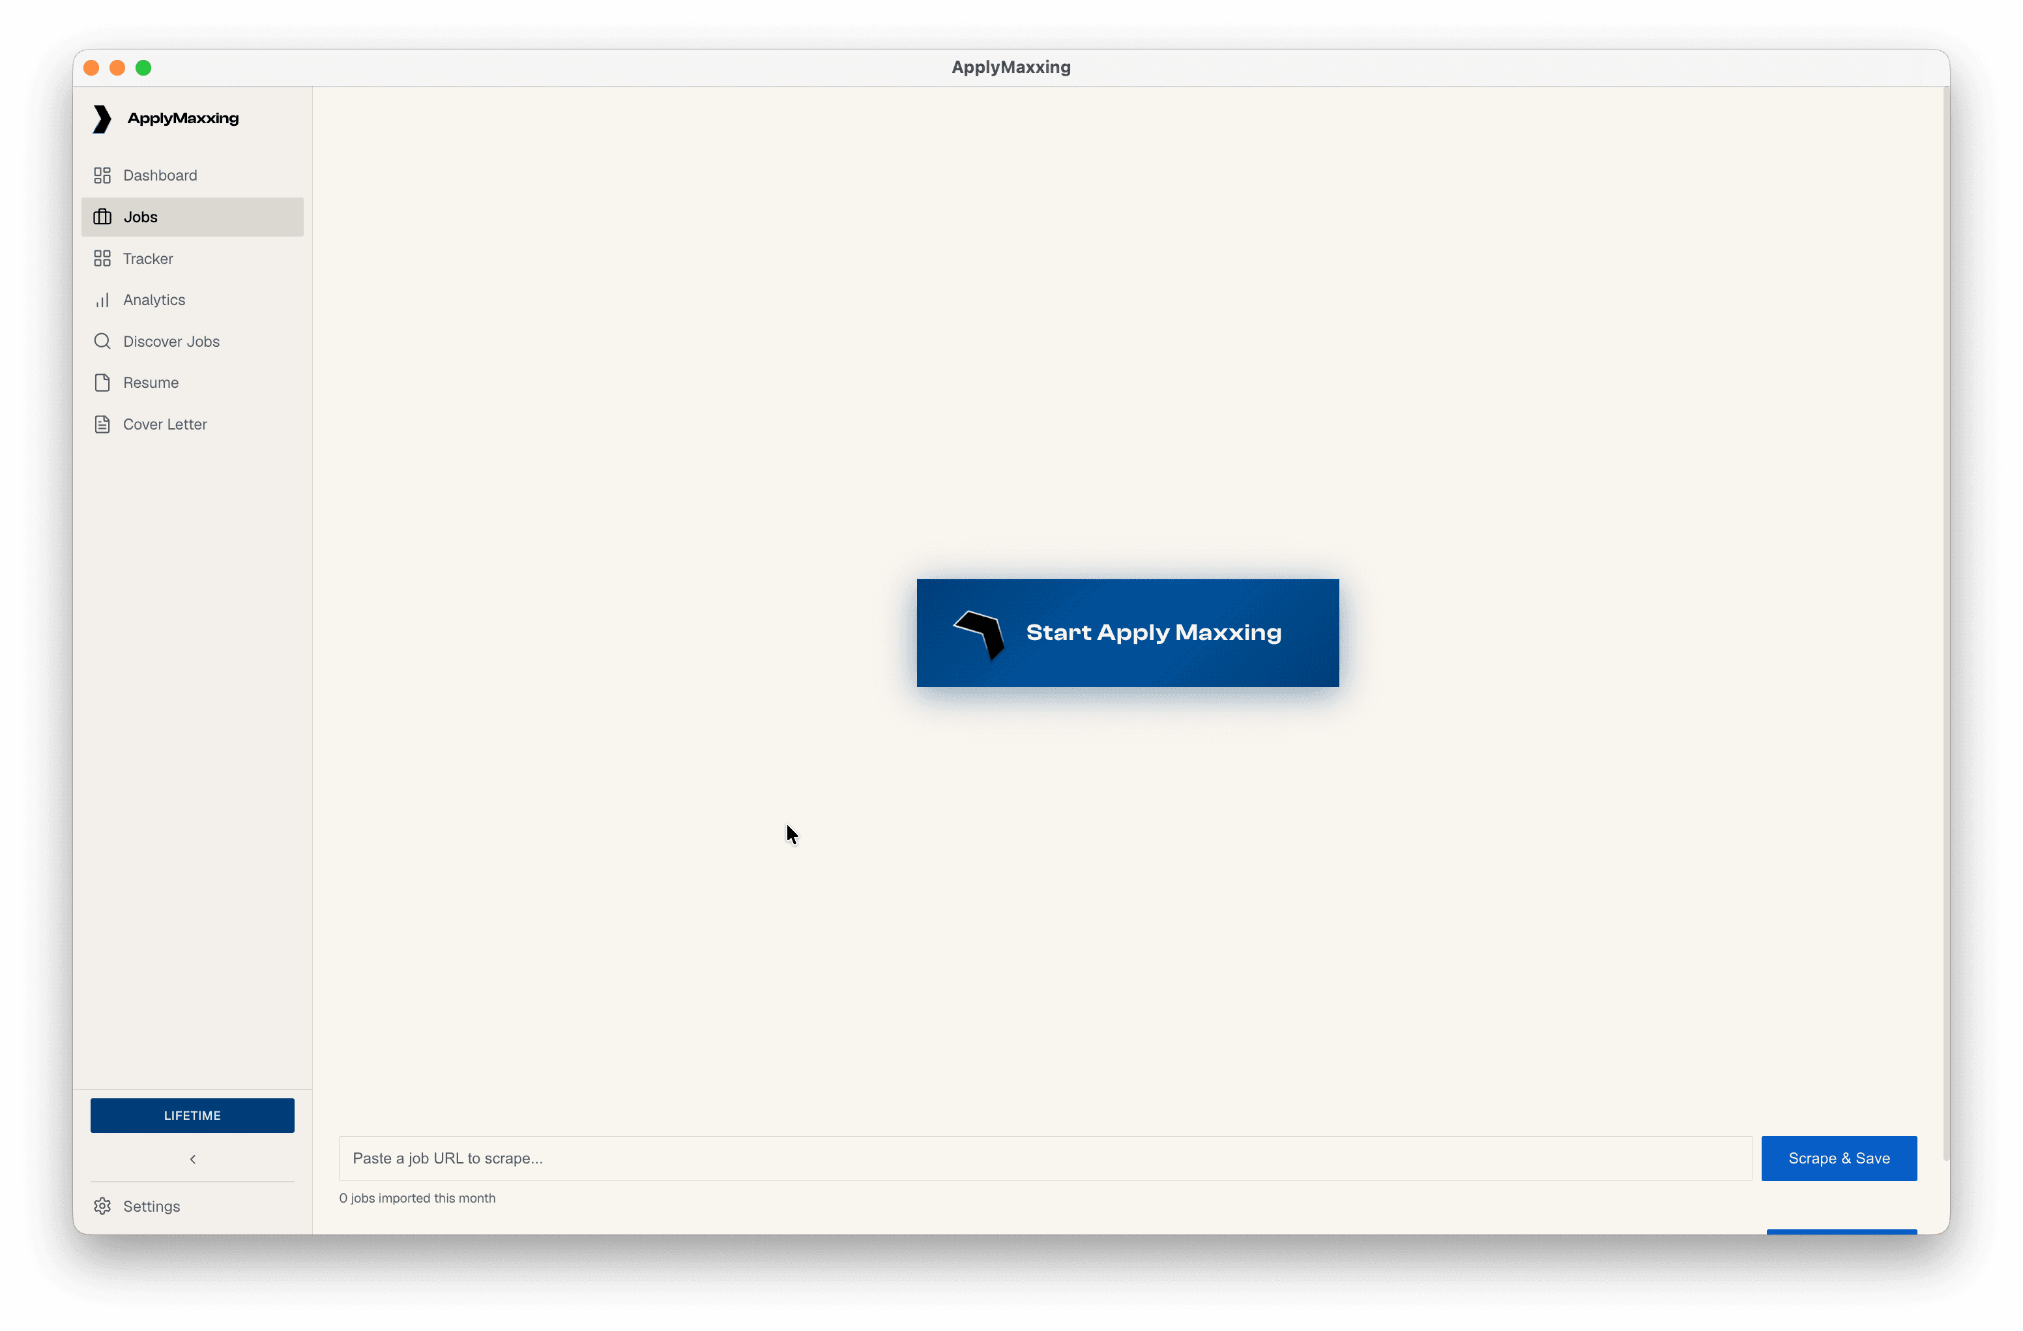Click the Analytics bar chart icon

coord(102,300)
